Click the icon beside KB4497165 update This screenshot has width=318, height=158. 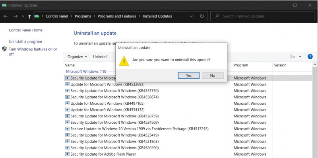click(x=68, y=103)
